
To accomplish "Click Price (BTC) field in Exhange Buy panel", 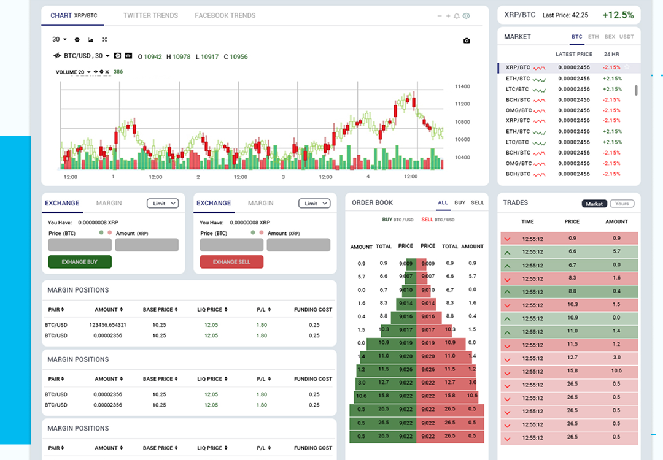I will [x=80, y=245].
